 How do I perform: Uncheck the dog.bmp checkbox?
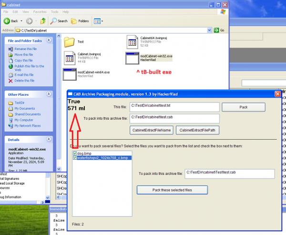[75, 153]
